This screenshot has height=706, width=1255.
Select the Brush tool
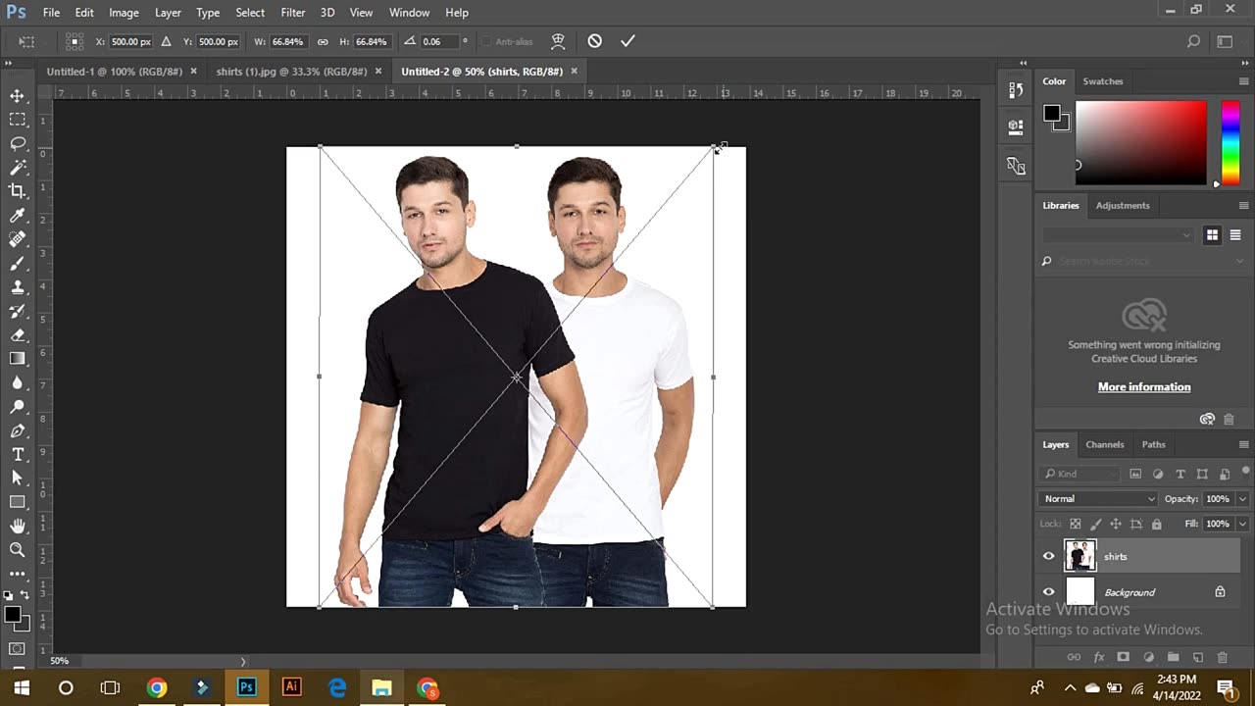click(18, 264)
